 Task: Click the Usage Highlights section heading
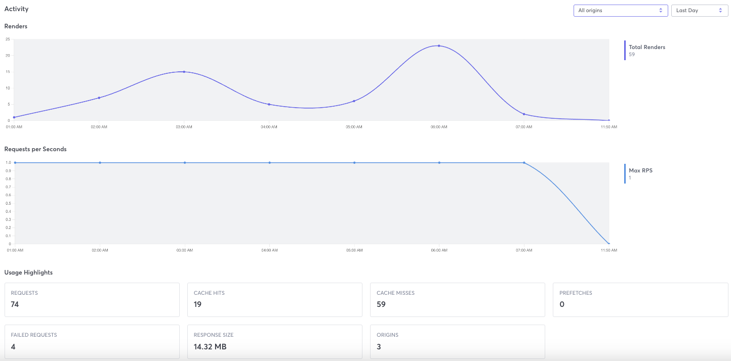click(27, 272)
